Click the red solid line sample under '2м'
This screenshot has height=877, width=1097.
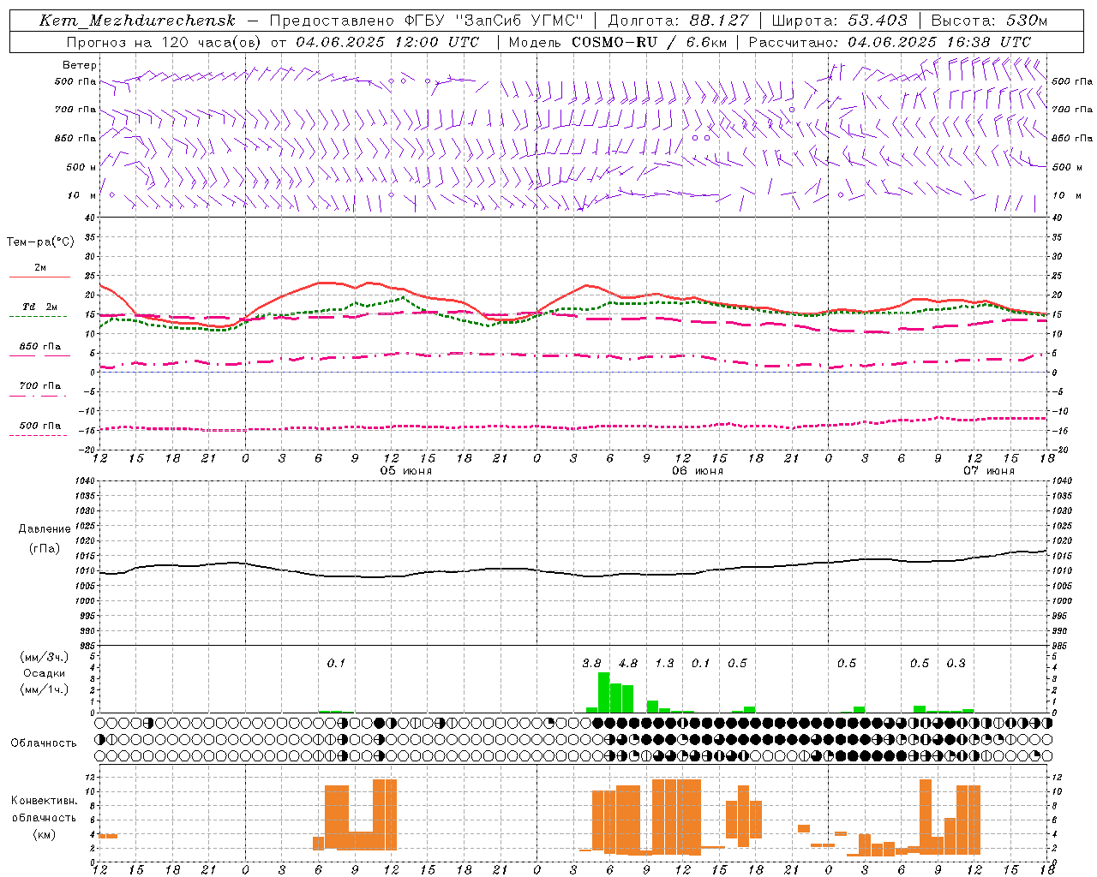pyautogui.click(x=39, y=277)
